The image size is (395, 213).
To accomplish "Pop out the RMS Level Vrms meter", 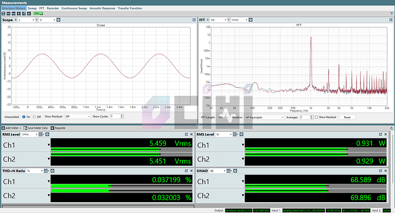I will point(187,134).
